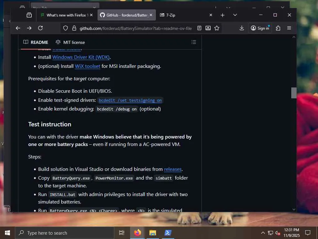Viewport: 318px width, 239px height.
Task: Save page to Pocket icon
Action: point(208,28)
